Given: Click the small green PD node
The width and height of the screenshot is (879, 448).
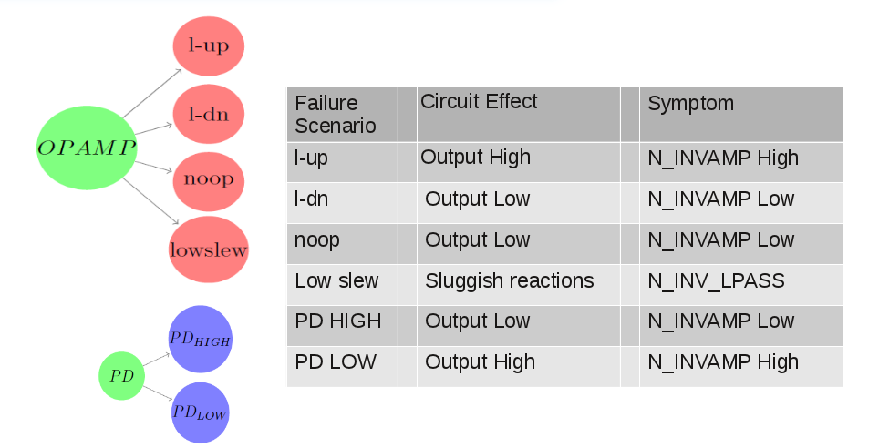Looking at the screenshot, I should click(121, 375).
